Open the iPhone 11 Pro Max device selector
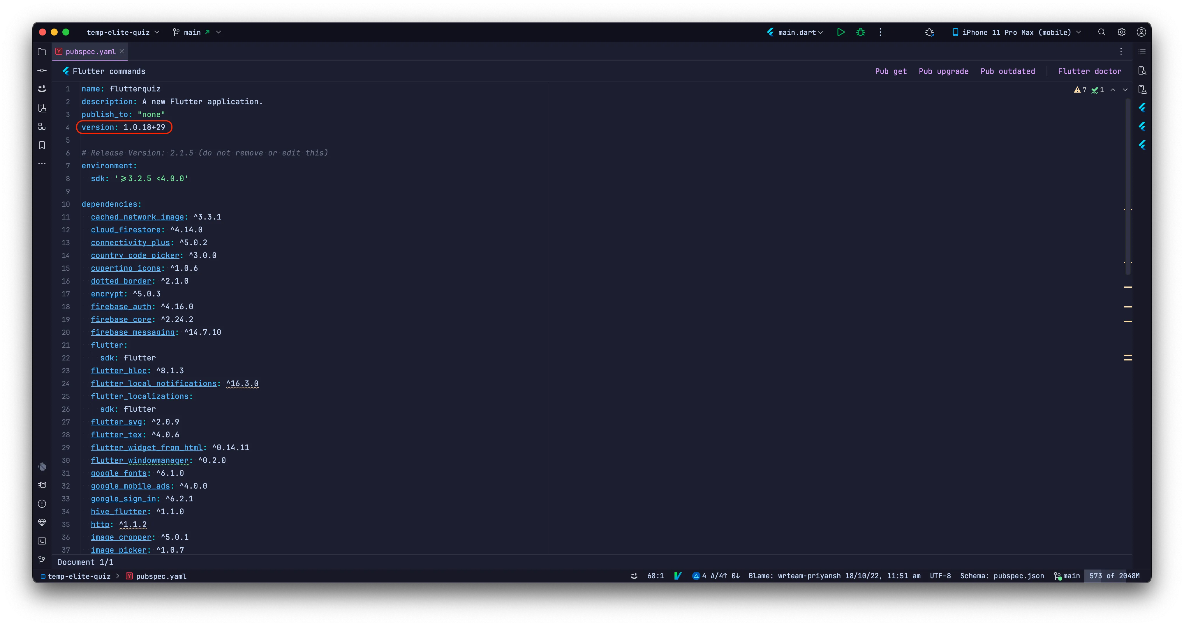The image size is (1184, 626). pyautogui.click(x=1016, y=32)
